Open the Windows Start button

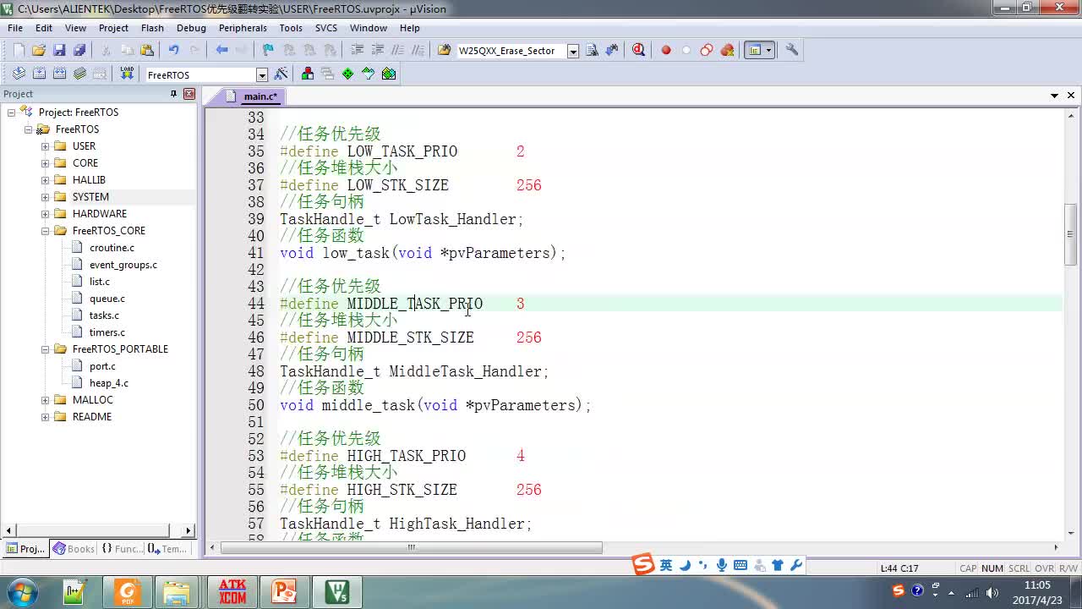(22, 591)
